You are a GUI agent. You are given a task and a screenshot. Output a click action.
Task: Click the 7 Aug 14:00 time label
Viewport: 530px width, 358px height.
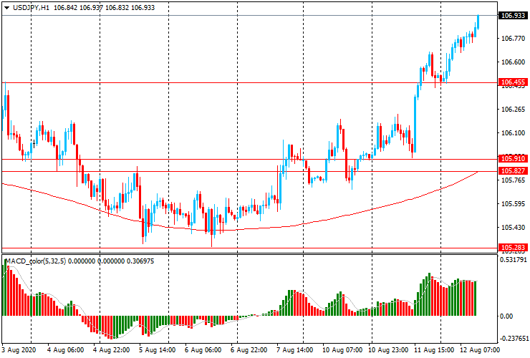click(295, 350)
